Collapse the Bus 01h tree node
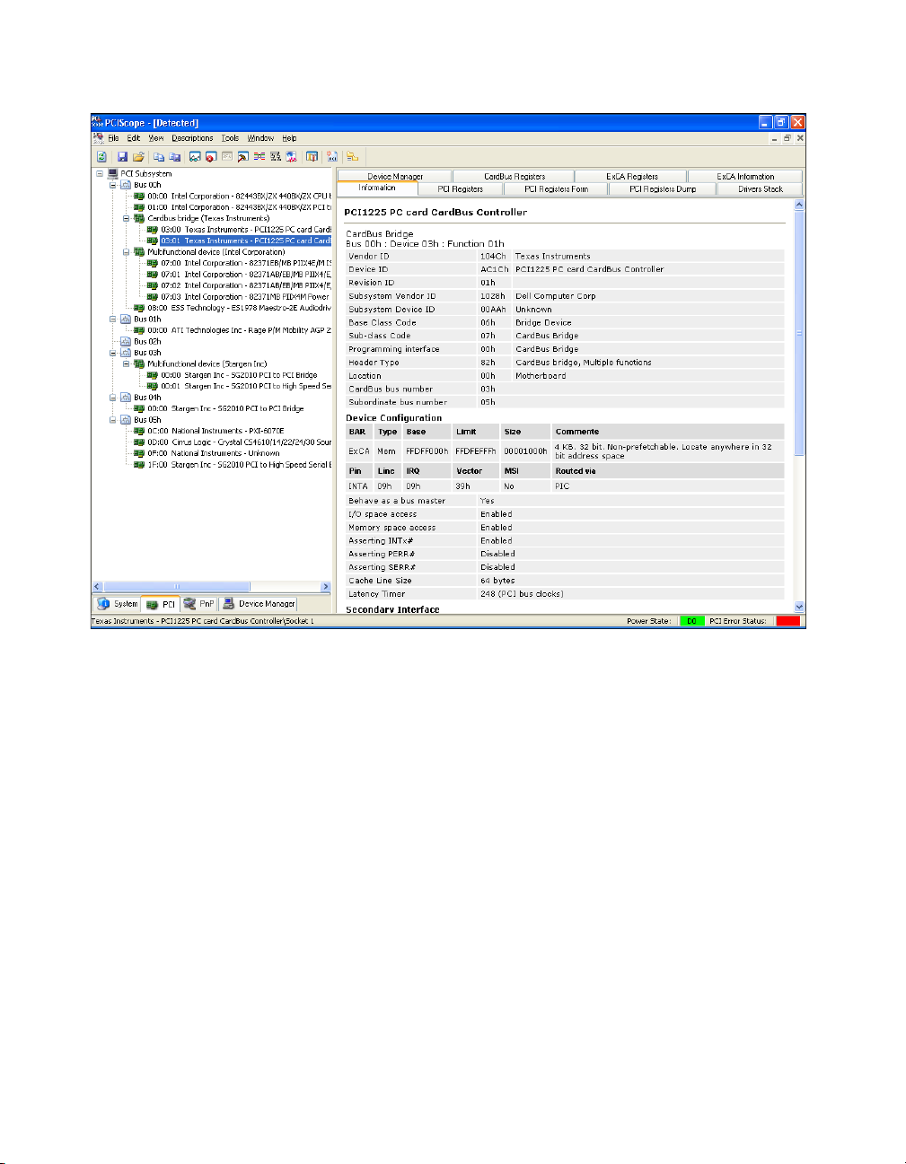This screenshot has height=1164, width=906. pos(113,319)
